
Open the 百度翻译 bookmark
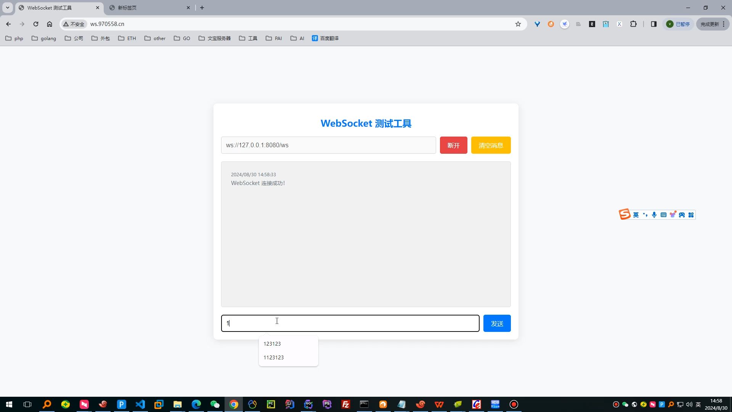point(325,38)
